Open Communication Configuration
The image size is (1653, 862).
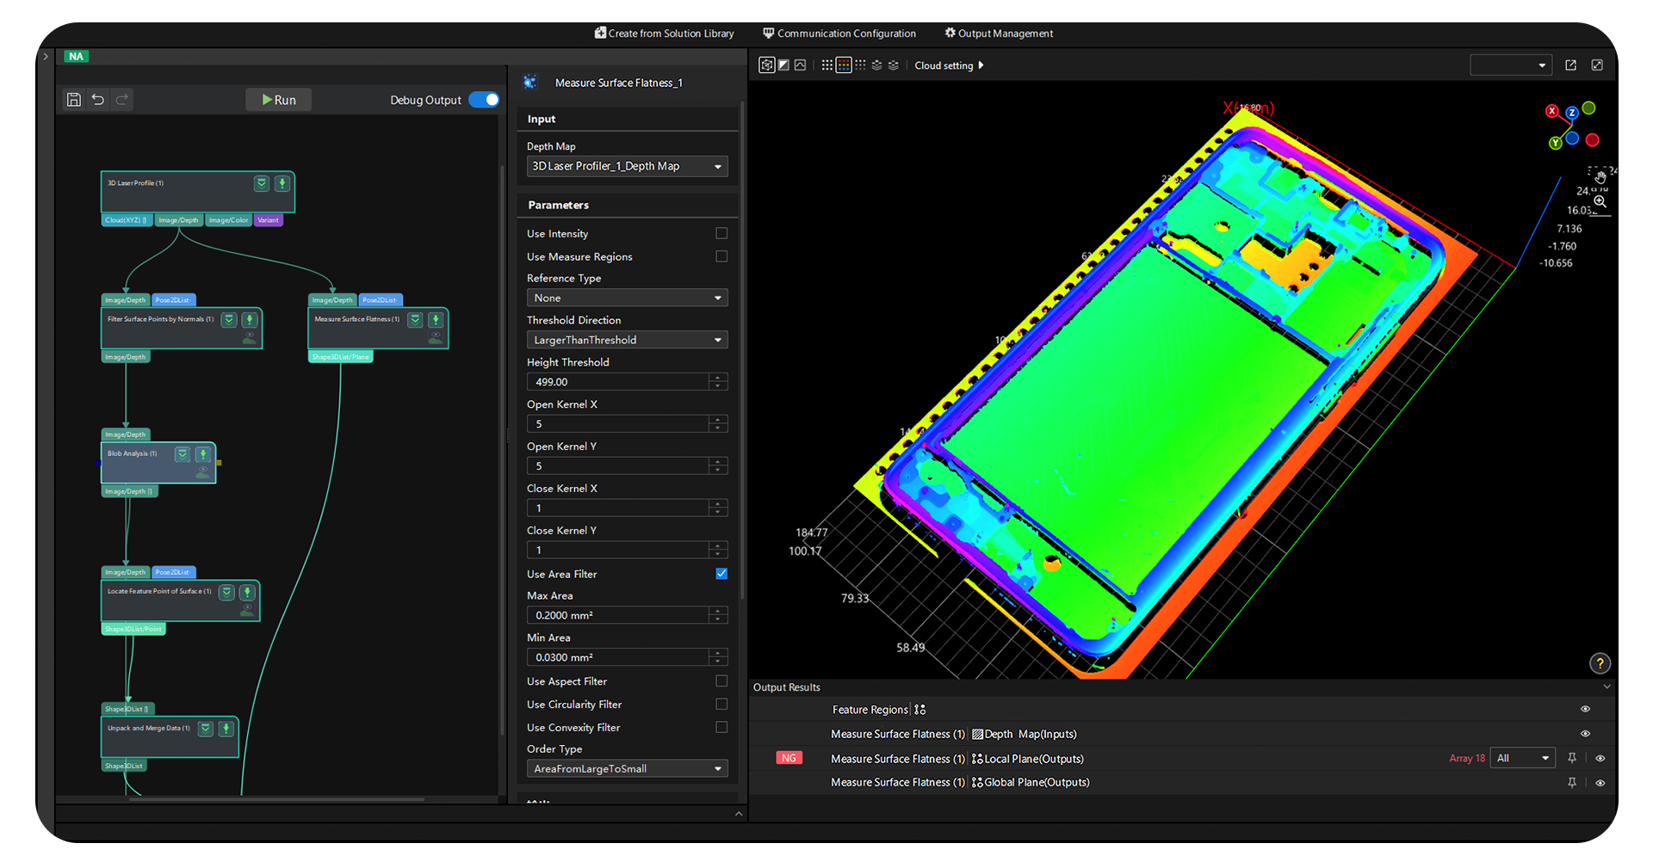click(x=839, y=33)
